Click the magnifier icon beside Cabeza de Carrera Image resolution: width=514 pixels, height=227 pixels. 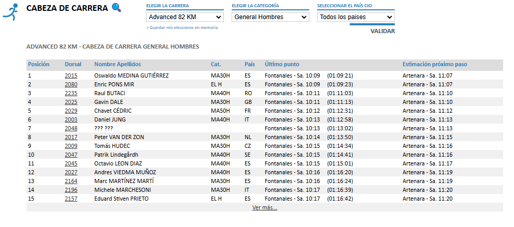point(117,7)
